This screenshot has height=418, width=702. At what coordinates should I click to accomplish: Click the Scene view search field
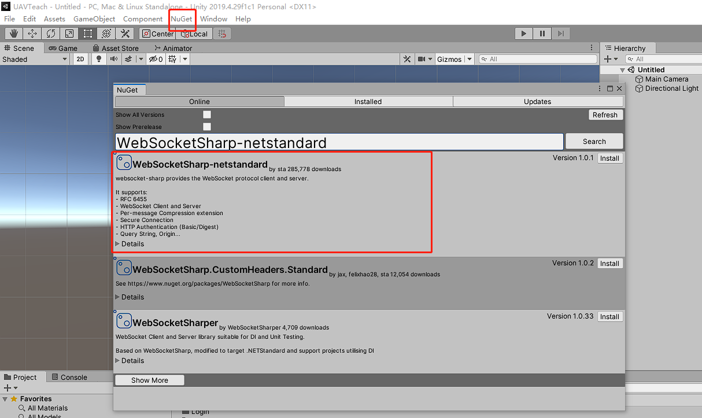click(x=538, y=59)
